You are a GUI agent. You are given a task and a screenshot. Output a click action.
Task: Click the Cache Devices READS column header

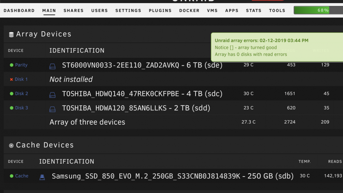[335, 161]
